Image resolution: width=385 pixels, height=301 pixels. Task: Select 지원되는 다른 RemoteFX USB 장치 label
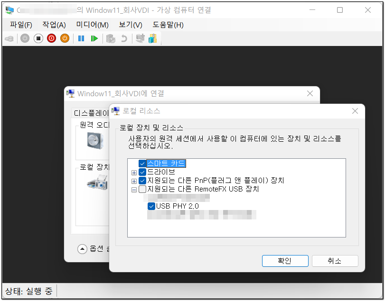[203, 189]
